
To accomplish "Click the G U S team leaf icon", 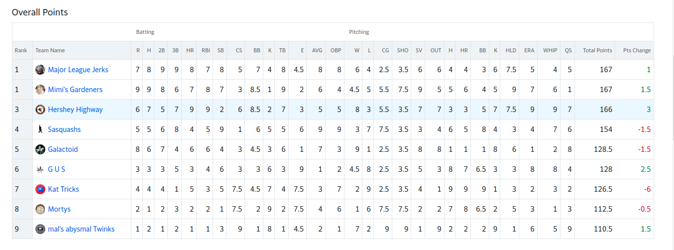I will coord(40,169).
